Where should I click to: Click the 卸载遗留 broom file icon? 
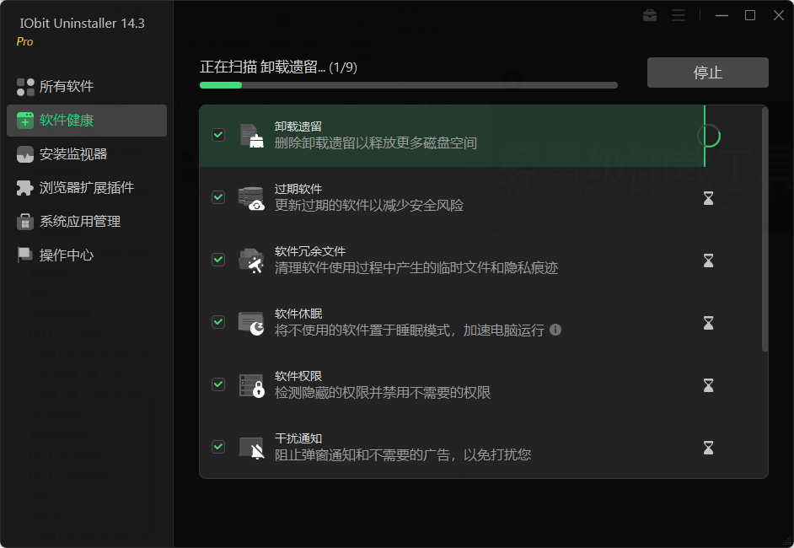(x=252, y=136)
